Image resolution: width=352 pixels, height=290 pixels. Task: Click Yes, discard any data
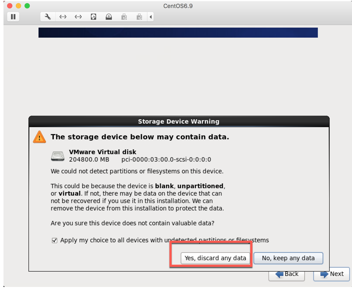coord(215,258)
